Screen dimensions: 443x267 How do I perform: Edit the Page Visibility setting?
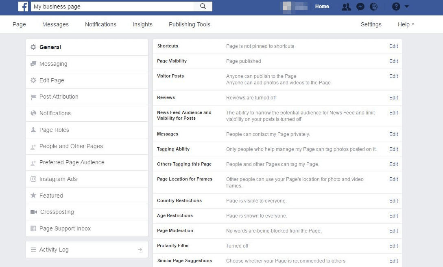coord(393,61)
